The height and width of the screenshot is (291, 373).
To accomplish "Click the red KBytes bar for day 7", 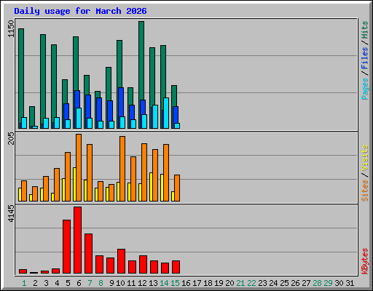I will (88, 254).
